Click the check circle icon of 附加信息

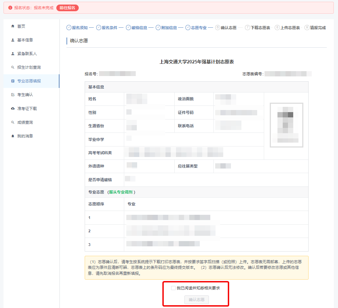[x=158, y=28]
